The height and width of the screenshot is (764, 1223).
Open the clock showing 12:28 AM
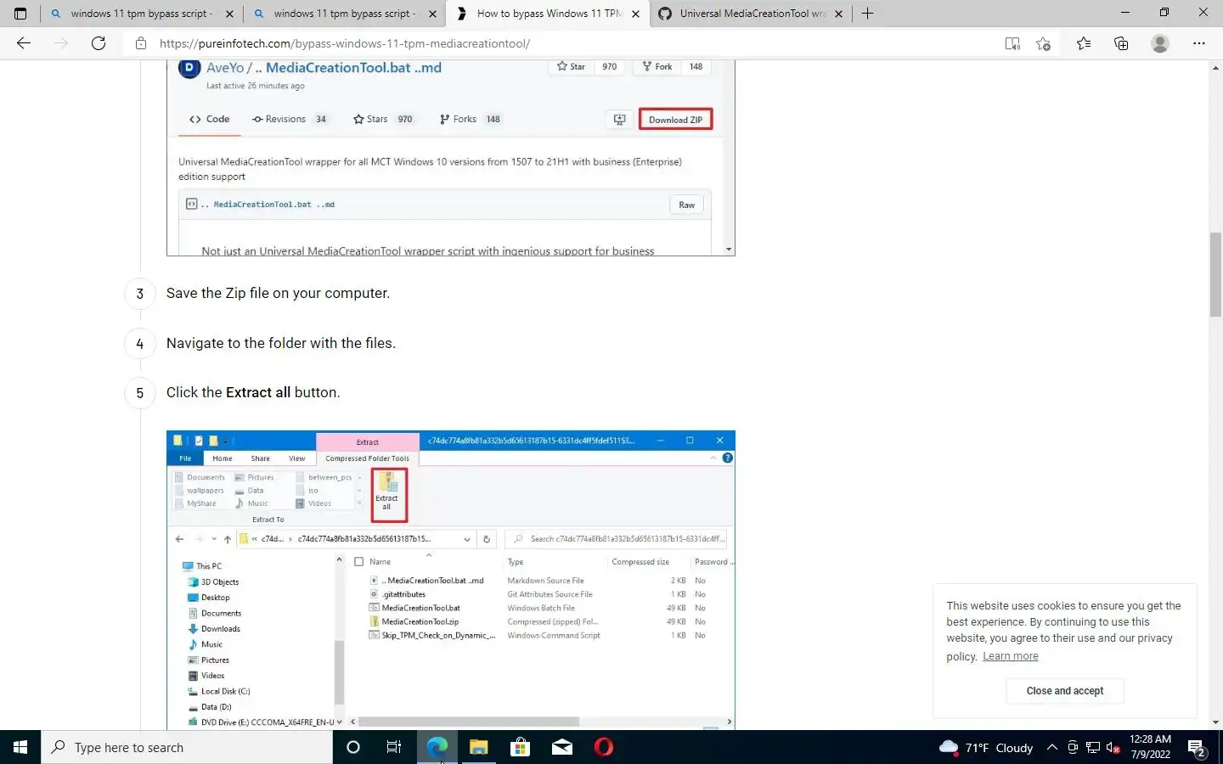tap(1150, 747)
